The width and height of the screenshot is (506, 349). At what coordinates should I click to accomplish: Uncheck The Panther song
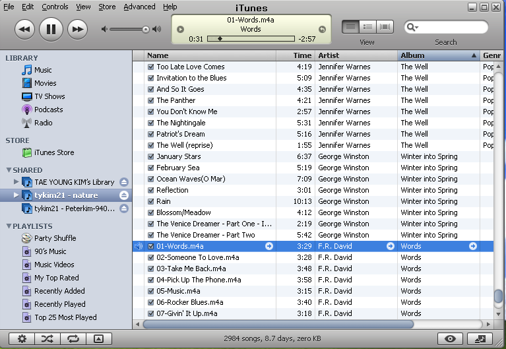[x=150, y=100]
